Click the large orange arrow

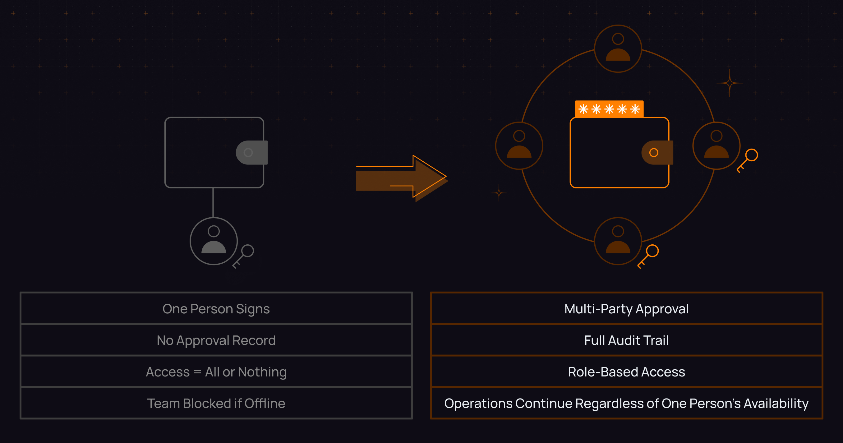point(402,178)
